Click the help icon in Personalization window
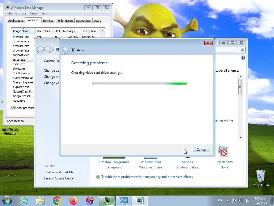 click(x=243, y=58)
